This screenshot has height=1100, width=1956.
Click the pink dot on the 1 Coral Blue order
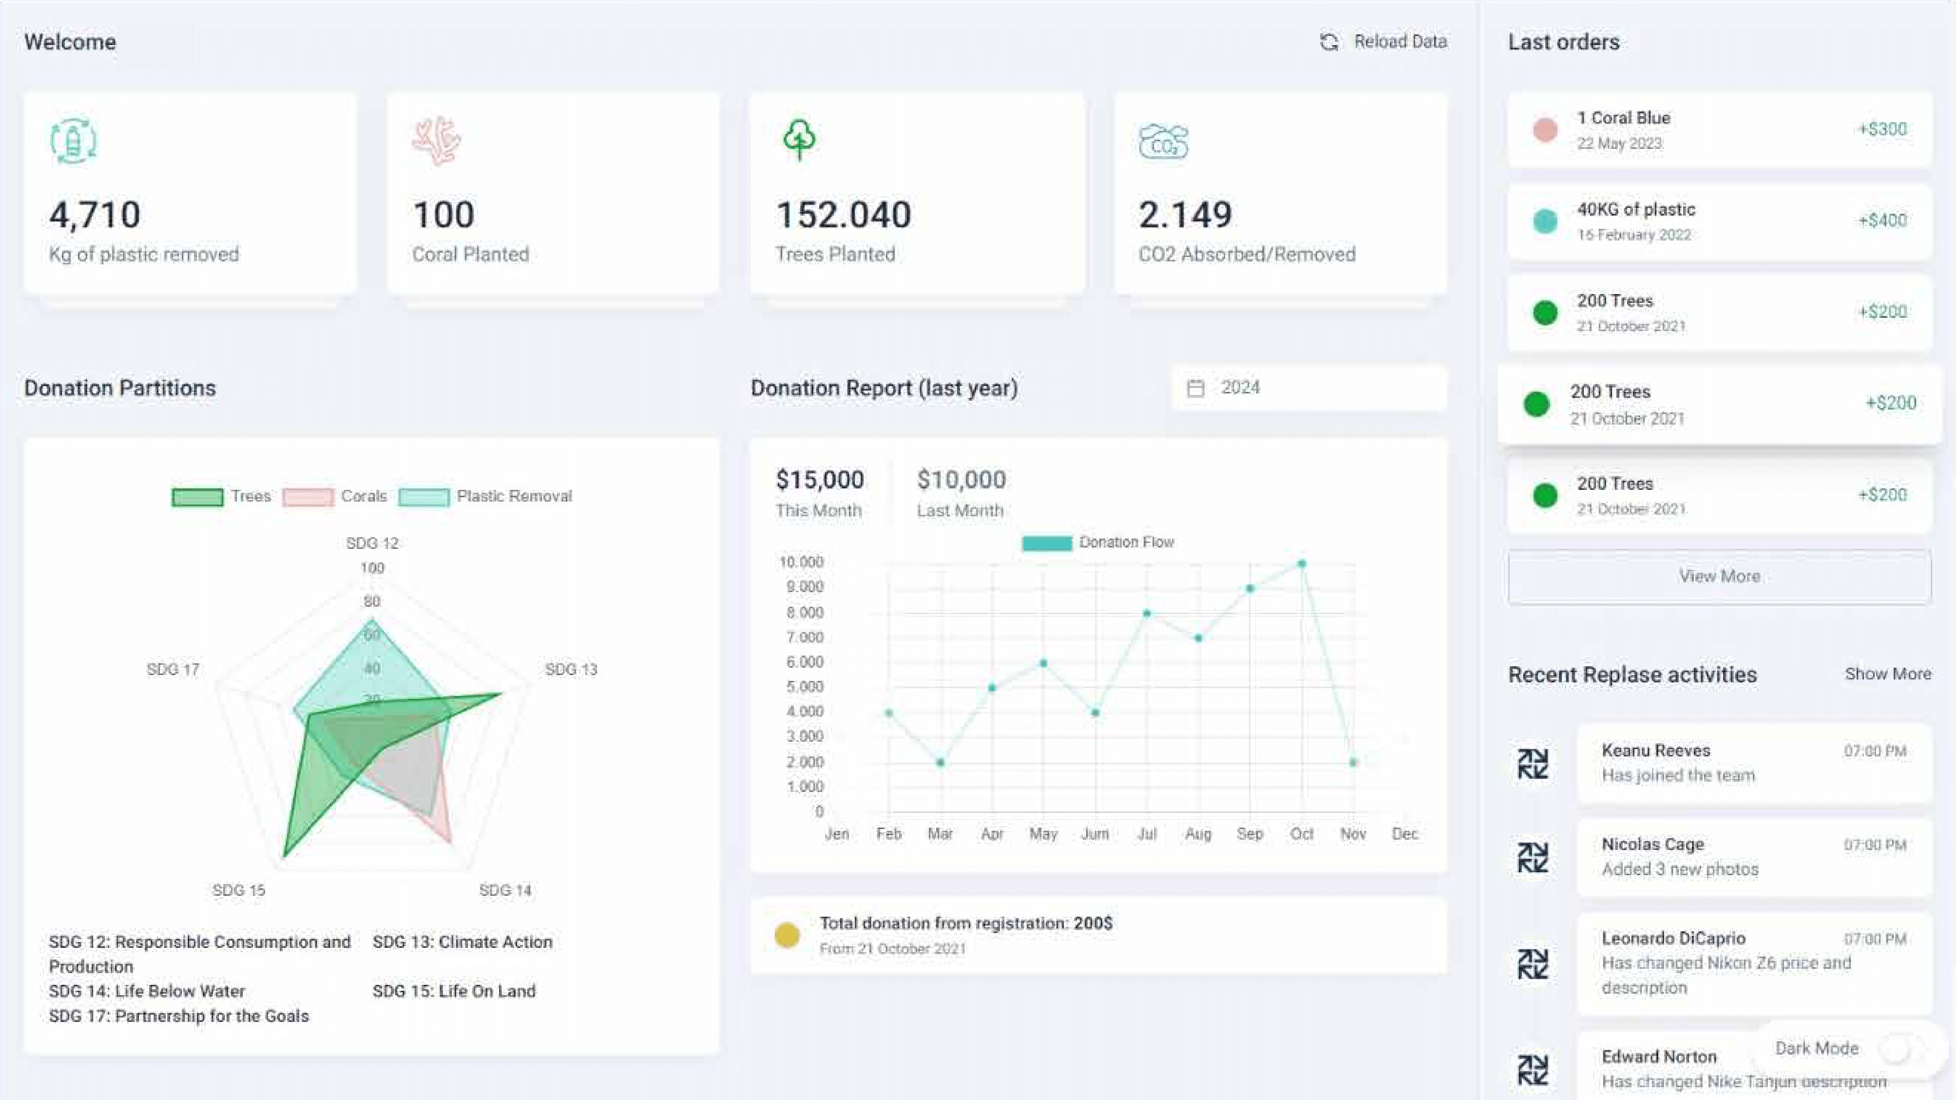[x=1545, y=130]
